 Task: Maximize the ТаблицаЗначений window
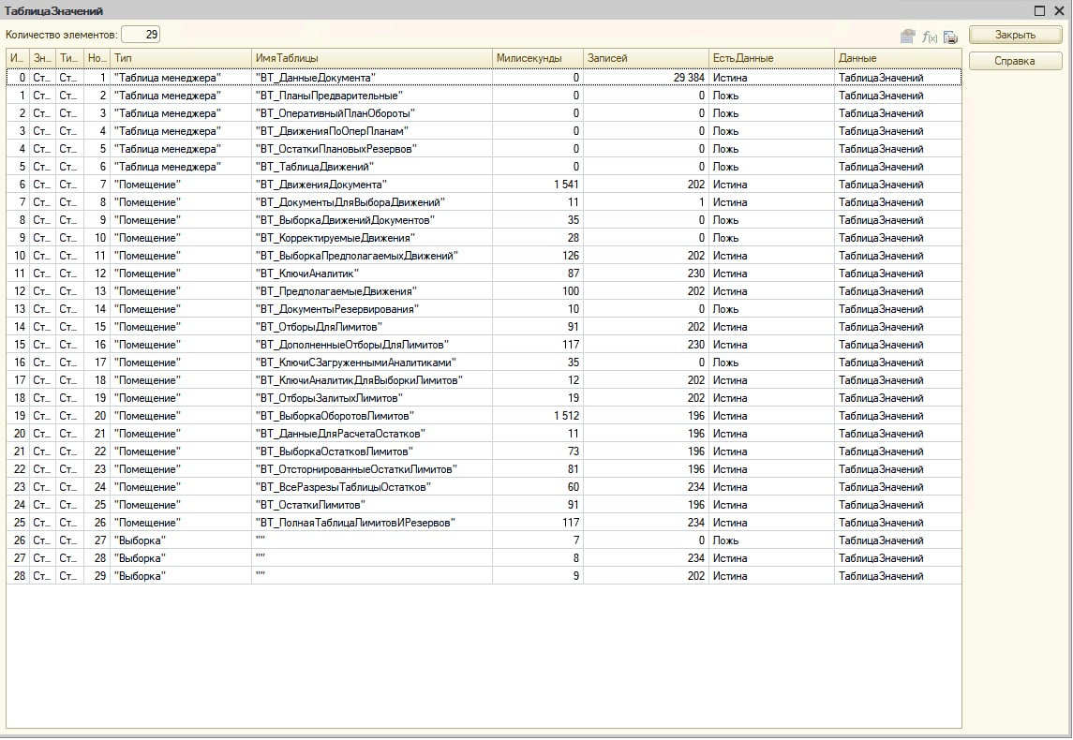click(1039, 10)
